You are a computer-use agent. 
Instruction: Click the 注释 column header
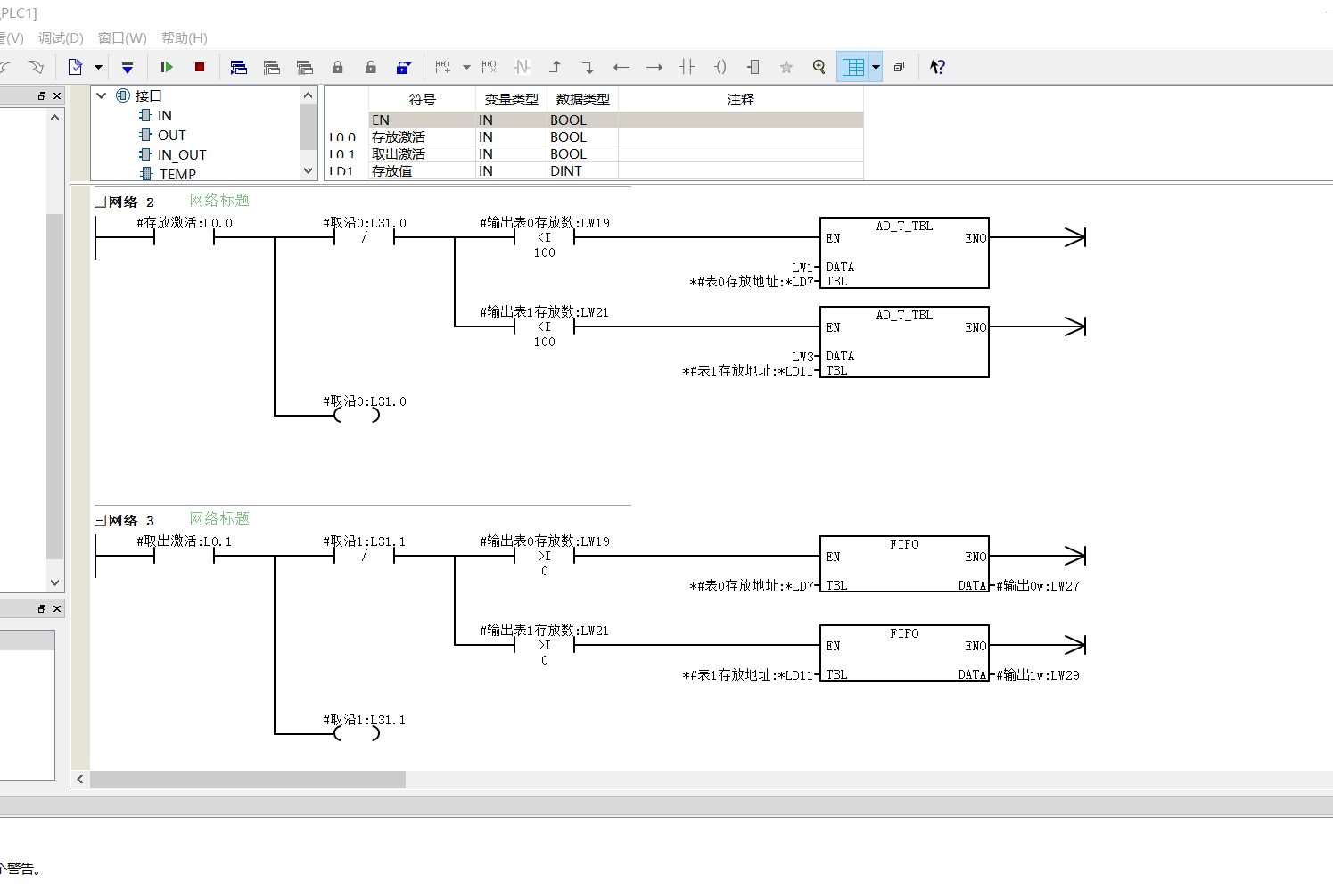[741, 99]
